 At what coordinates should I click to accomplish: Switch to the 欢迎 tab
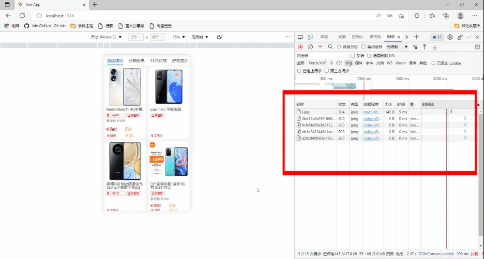click(324, 37)
